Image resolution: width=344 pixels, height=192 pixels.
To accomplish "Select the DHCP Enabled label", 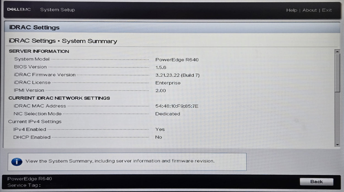I will pyautogui.click(x=32, y=137).
